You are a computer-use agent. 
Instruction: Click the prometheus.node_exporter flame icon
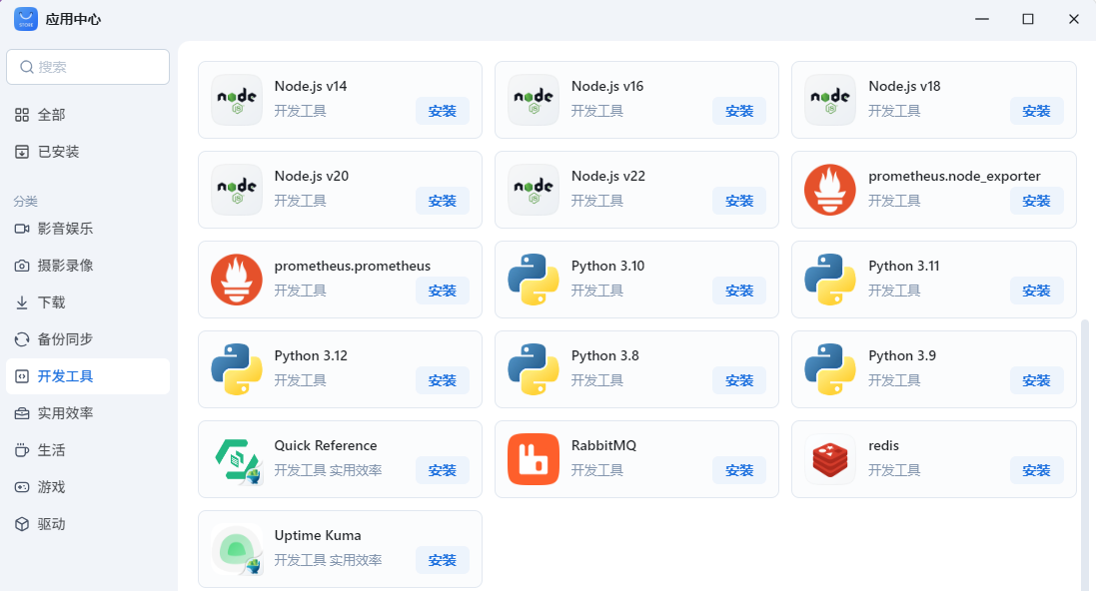830,190
